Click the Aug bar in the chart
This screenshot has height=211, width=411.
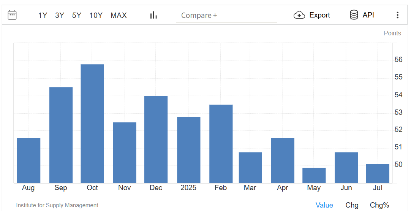pos(28,160)
